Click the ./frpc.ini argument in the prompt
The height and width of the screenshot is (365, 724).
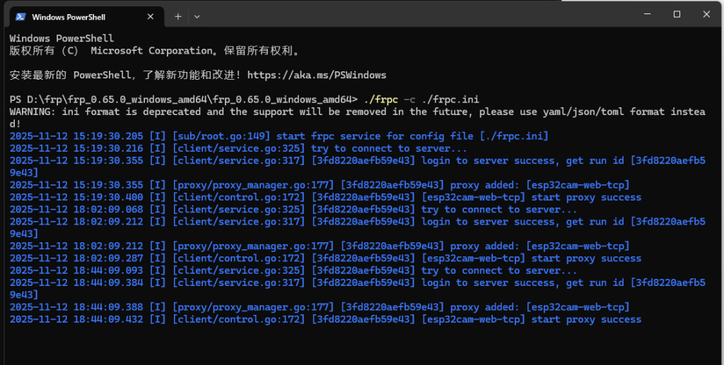[450, 100]
